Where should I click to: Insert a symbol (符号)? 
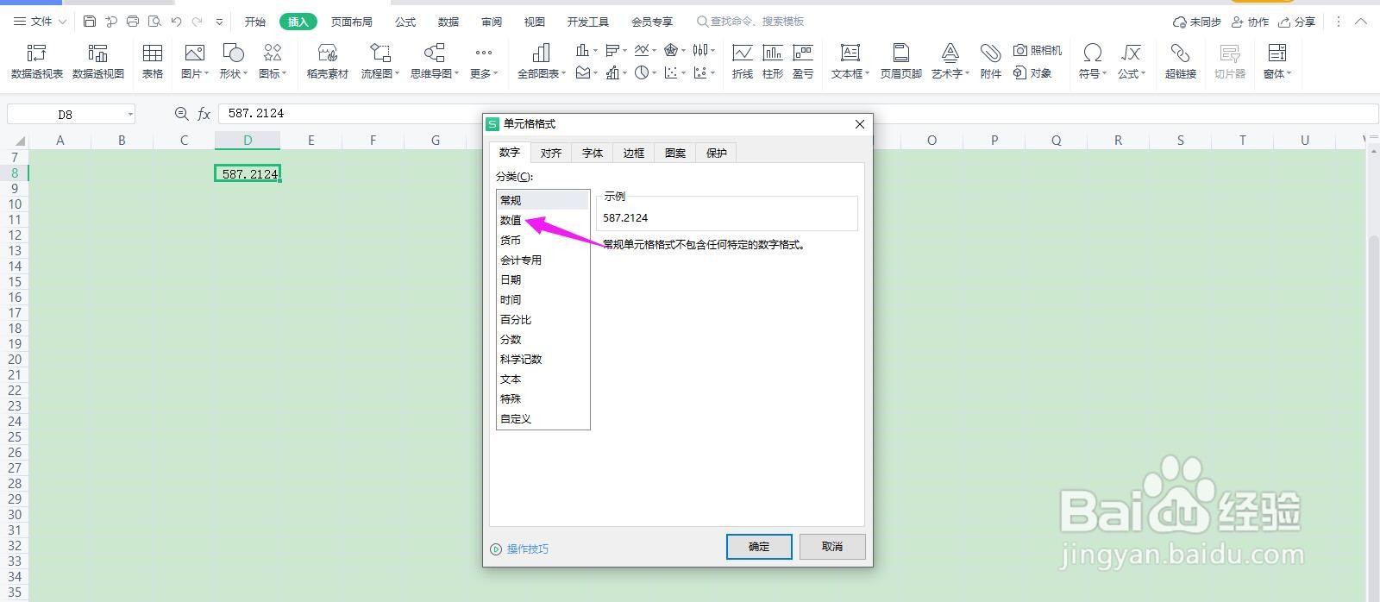(1093, 61)
